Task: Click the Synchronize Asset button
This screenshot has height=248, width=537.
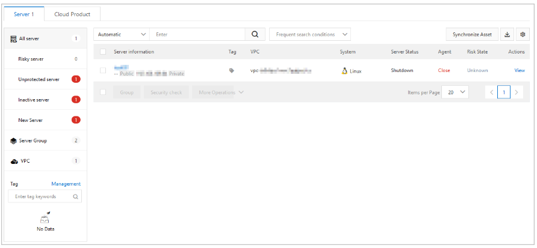Action: click(x=472, y=34)
